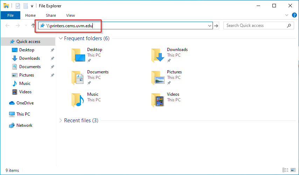Click the New folder quick access toolbar icon
Image resolution: width=299 pixels, height=175 pixels.
pos(26,6)
